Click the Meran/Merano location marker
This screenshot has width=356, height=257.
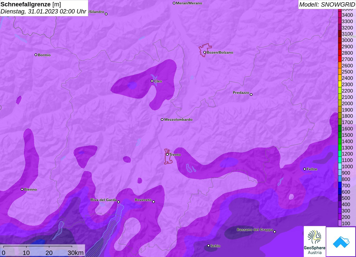(174, 3)
